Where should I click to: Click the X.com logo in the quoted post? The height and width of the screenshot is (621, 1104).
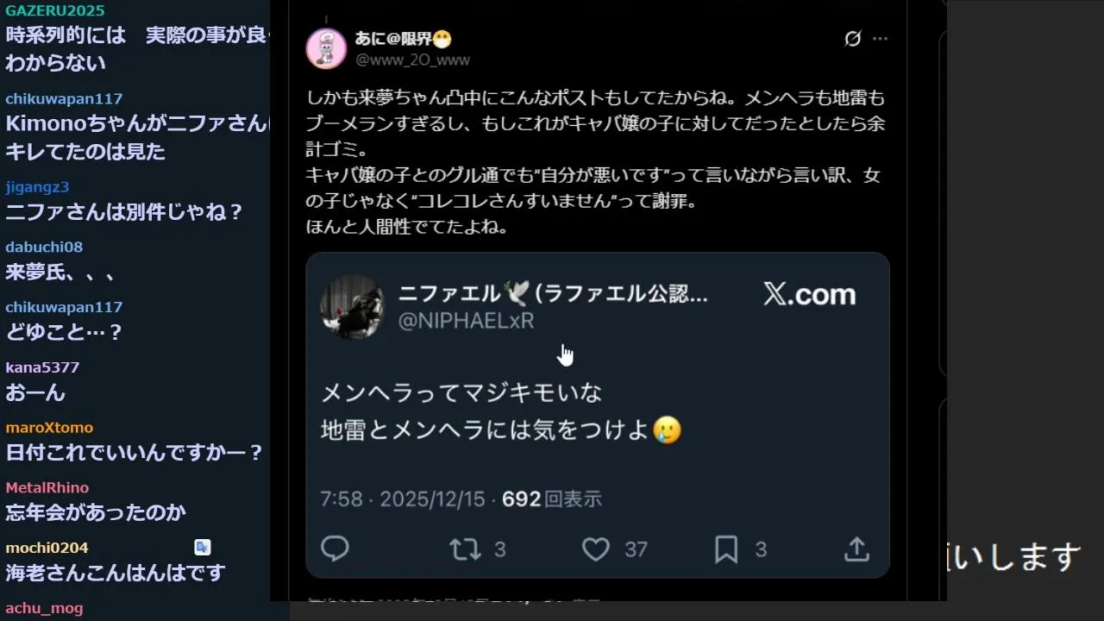[x=809, y=294]
